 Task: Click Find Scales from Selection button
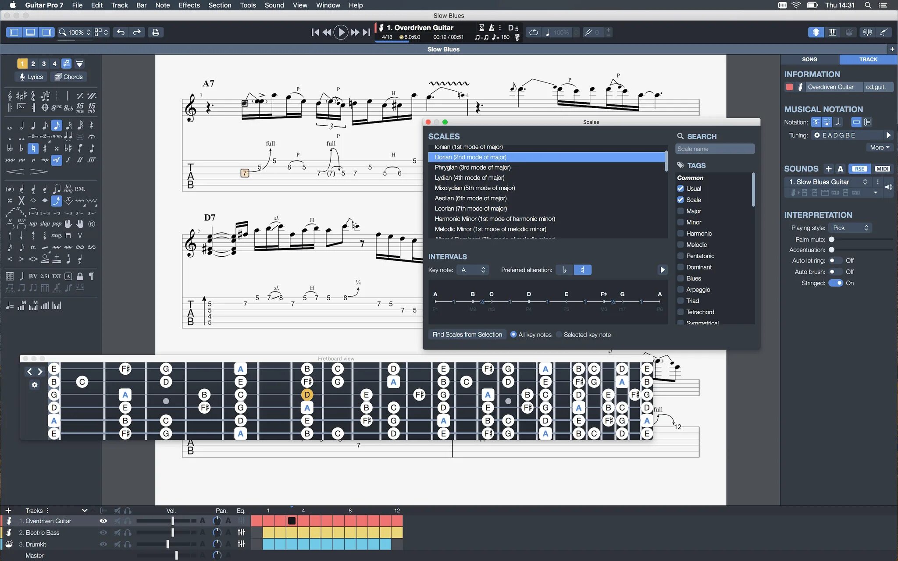click(x=466, y=334)
